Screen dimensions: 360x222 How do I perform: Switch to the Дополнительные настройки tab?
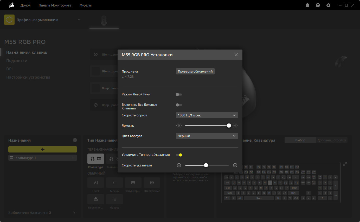(332, 140)
